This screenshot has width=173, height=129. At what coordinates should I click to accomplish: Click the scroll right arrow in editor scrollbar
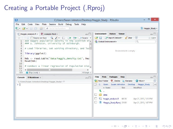pos(88,70)
